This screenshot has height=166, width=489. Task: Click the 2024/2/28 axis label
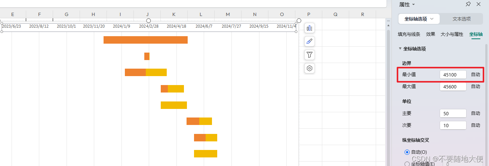click(149, 26)
